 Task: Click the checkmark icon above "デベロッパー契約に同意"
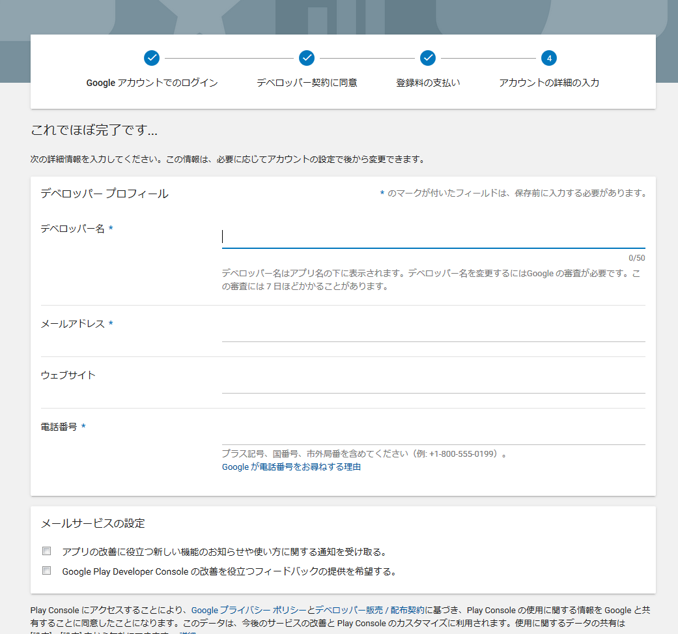point(307,58)
